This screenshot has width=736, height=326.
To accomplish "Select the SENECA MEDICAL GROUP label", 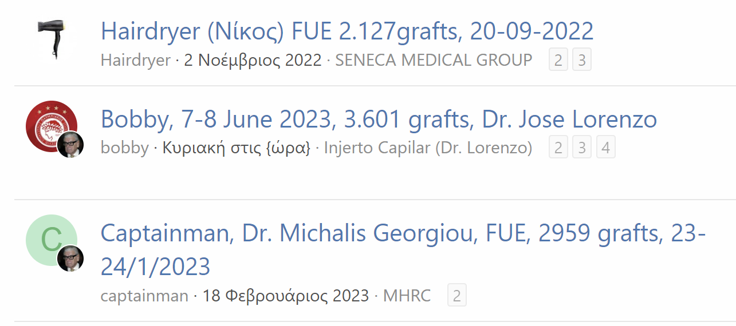I will [433, 60].
